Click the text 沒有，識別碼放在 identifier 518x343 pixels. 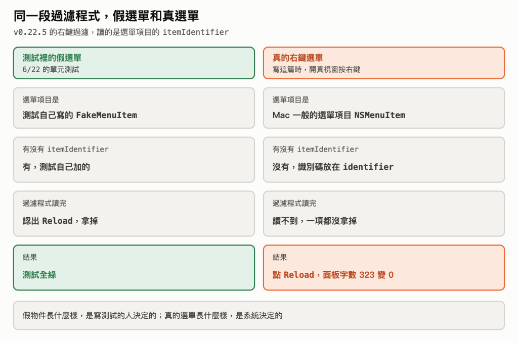tap(333, 167)
